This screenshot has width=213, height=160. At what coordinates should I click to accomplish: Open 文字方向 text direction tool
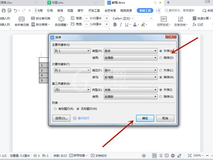(181, 21)
